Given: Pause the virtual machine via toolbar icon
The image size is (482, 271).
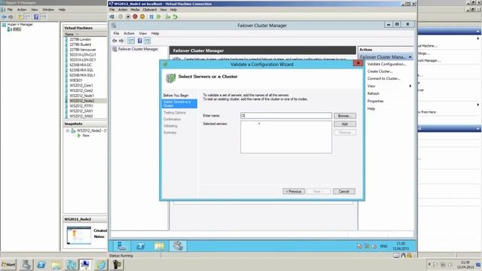Looking at the screenshot, I should (151, 17).
